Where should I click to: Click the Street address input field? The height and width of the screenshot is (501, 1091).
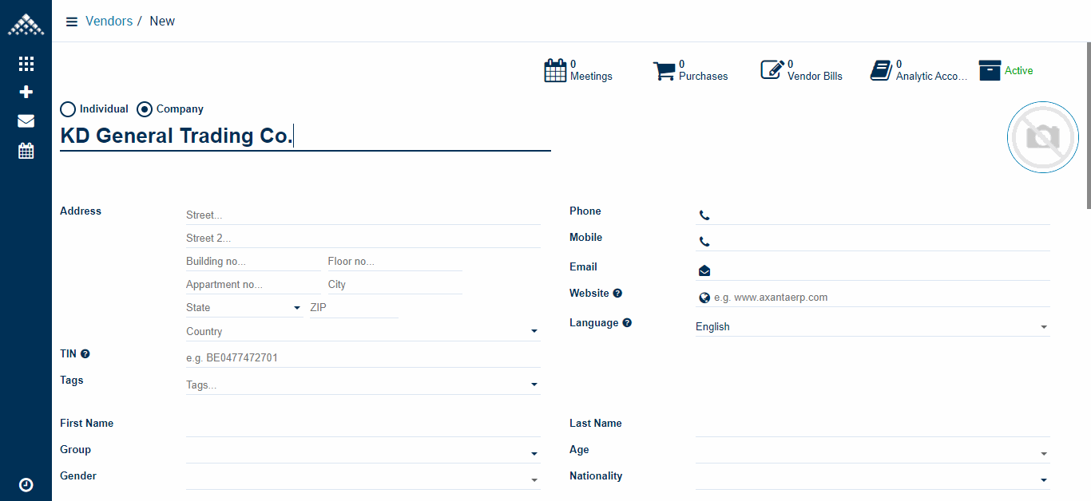(363, 215)
